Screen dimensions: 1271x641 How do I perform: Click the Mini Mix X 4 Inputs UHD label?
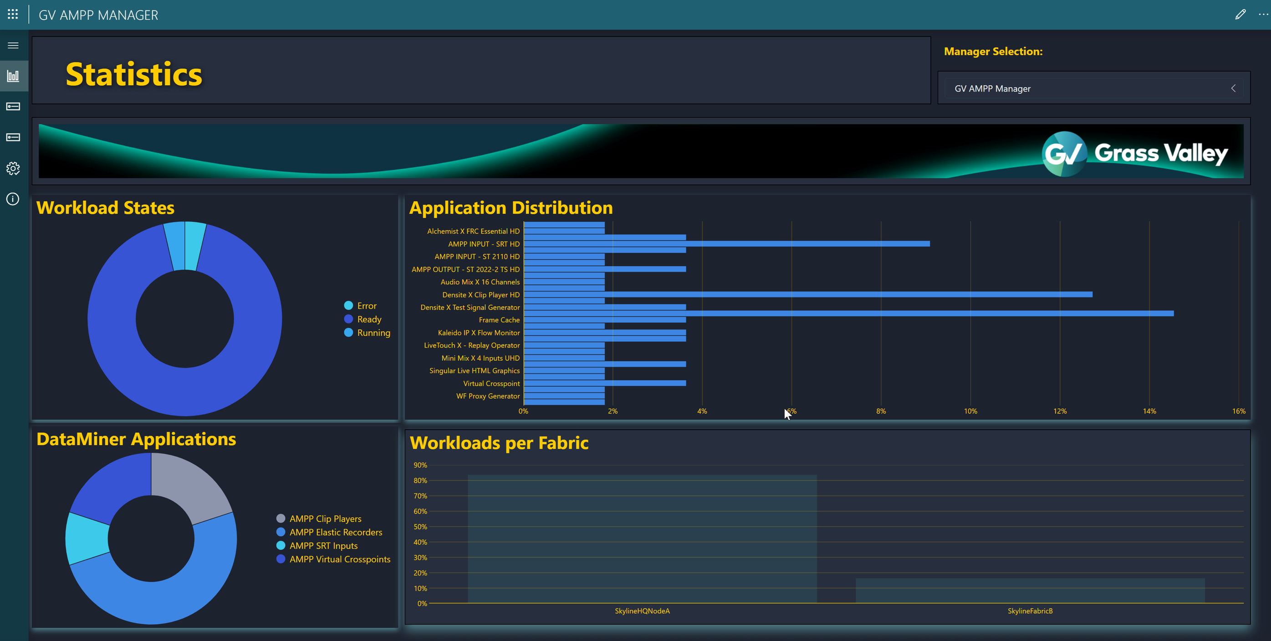[480, 358]
